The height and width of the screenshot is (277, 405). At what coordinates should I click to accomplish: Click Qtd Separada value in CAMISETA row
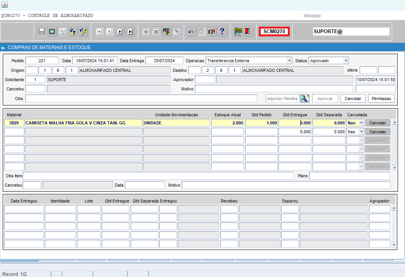pos(329,123)
